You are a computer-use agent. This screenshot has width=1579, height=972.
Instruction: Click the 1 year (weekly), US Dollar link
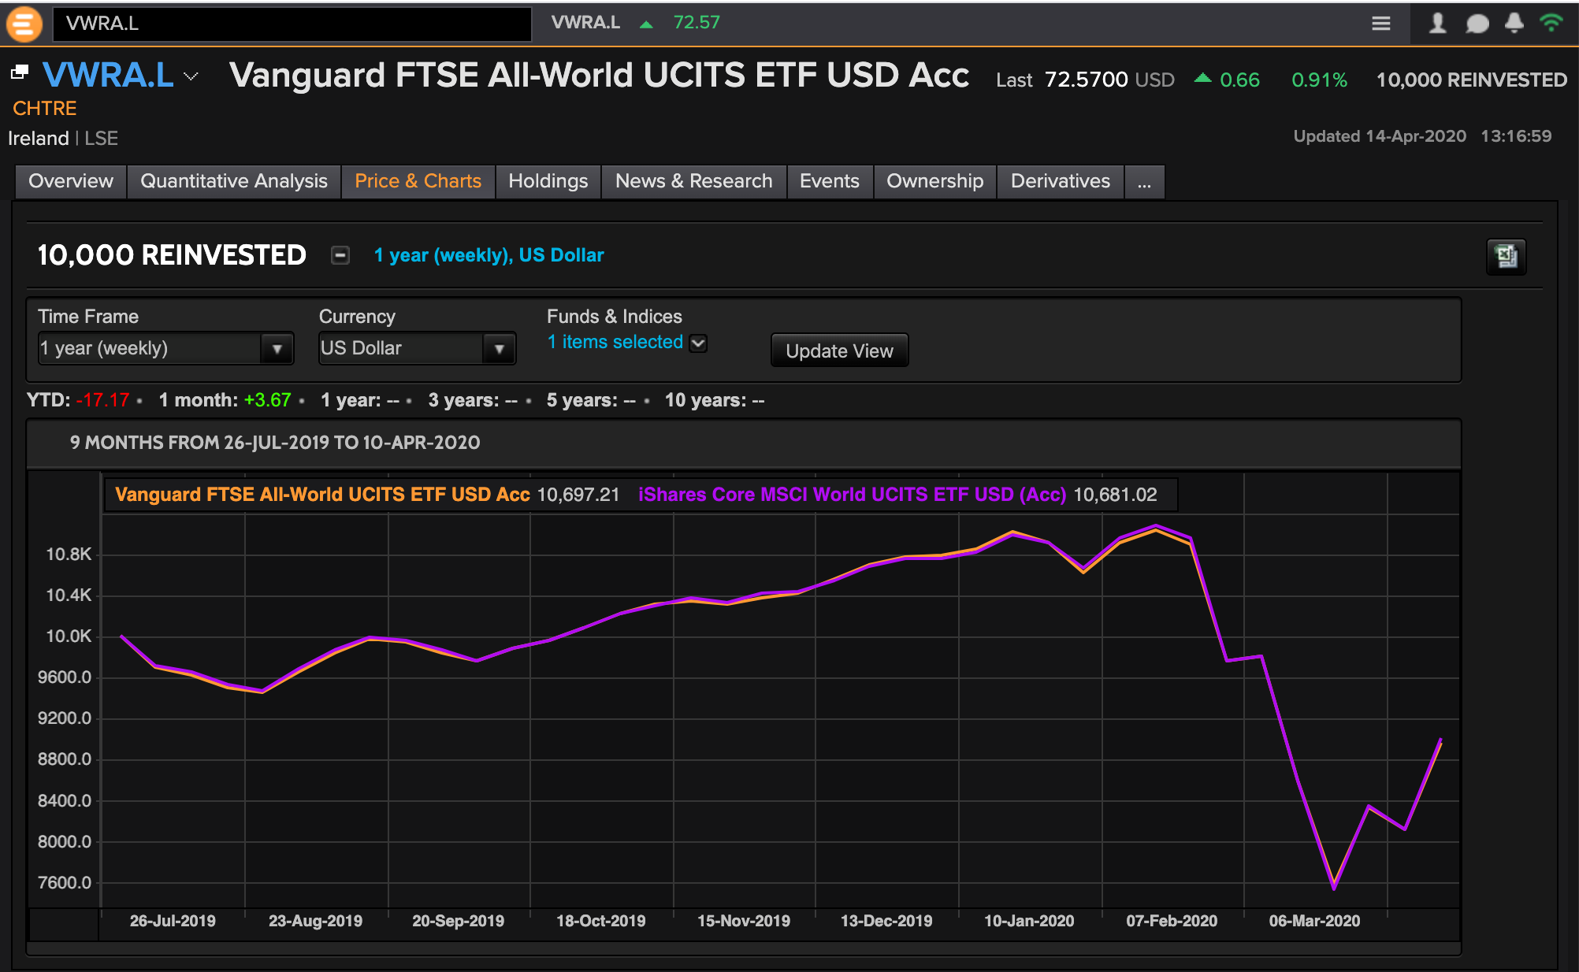tap(489, 255)
